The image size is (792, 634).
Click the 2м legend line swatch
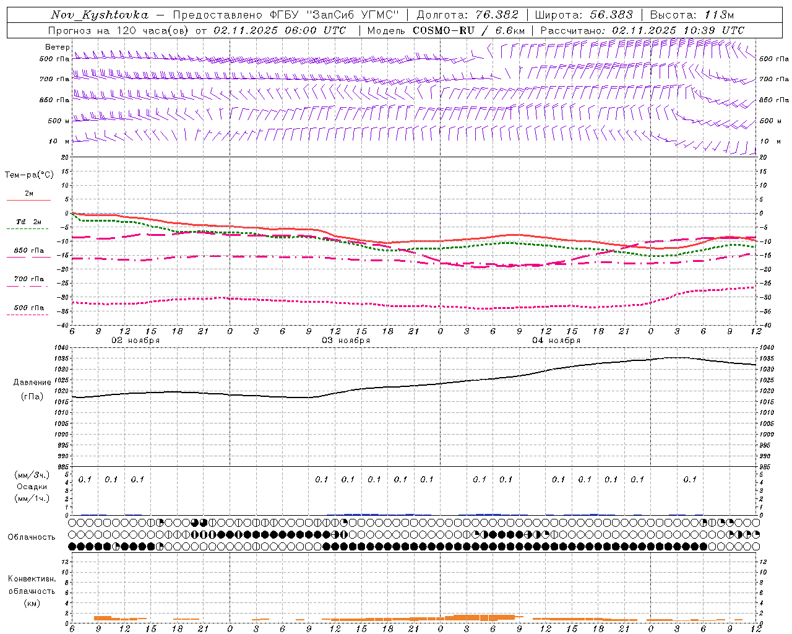[29, 201]
